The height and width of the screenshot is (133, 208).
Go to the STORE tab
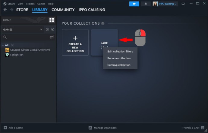click(22, 10)
